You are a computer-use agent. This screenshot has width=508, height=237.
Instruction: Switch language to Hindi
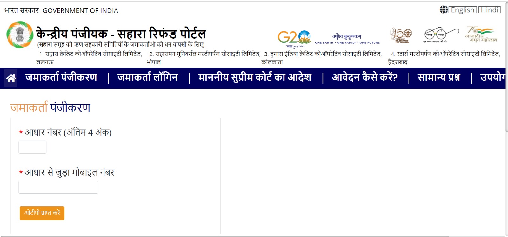tap(489, 10)
